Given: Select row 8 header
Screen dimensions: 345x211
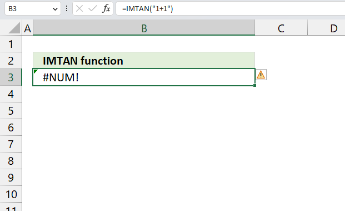Looking at the screenshot, I should tap(11, 161).
